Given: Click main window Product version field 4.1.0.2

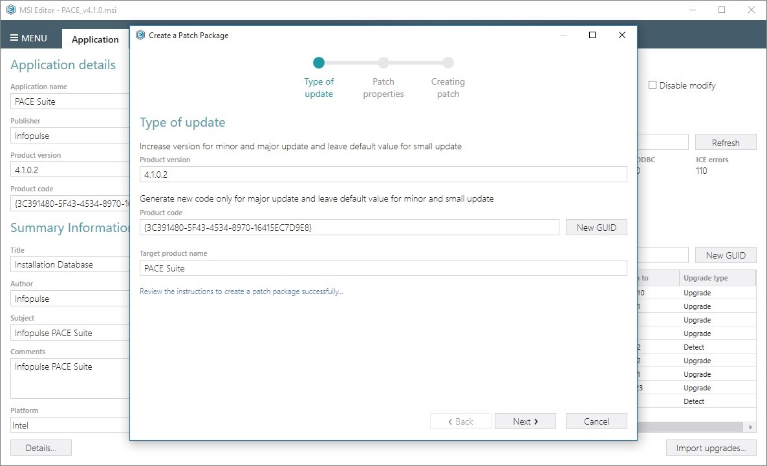Looking at the screenshot, I should (70, 170).
